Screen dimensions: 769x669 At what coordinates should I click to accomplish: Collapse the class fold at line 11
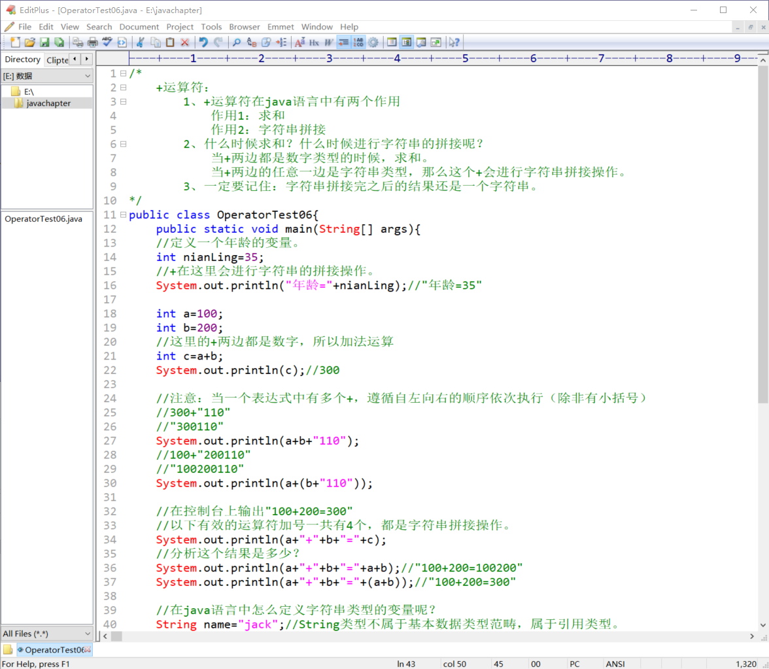[x=124, y=214]
